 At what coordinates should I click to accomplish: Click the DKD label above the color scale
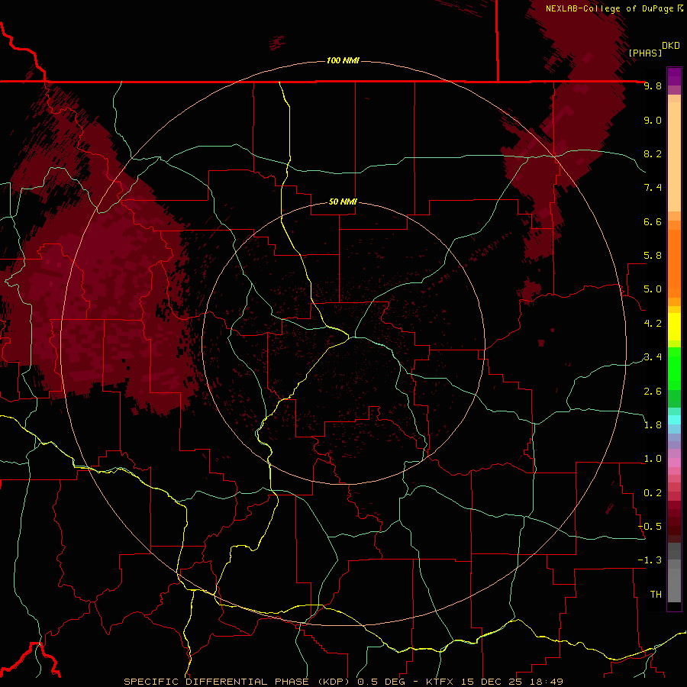click(671, 46)
